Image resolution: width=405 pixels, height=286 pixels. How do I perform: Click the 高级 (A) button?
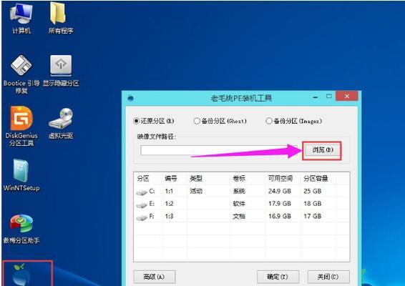click(x=154, y=277)
